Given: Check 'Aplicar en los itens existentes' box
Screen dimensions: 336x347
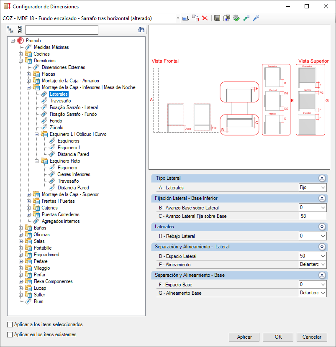Looking at the screenshot, I should 10,334.
